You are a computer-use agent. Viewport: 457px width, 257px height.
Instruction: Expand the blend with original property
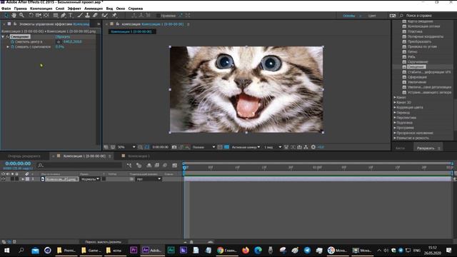click(8, 47)
